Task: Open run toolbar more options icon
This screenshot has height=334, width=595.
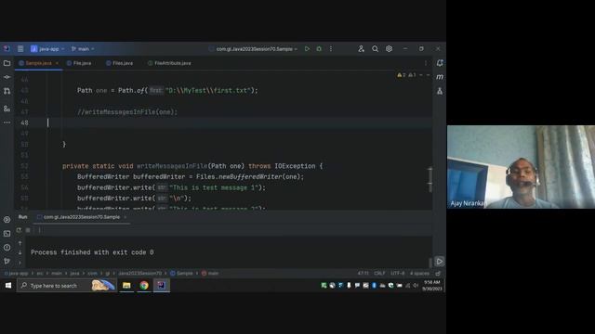Action: click(39, 230)
